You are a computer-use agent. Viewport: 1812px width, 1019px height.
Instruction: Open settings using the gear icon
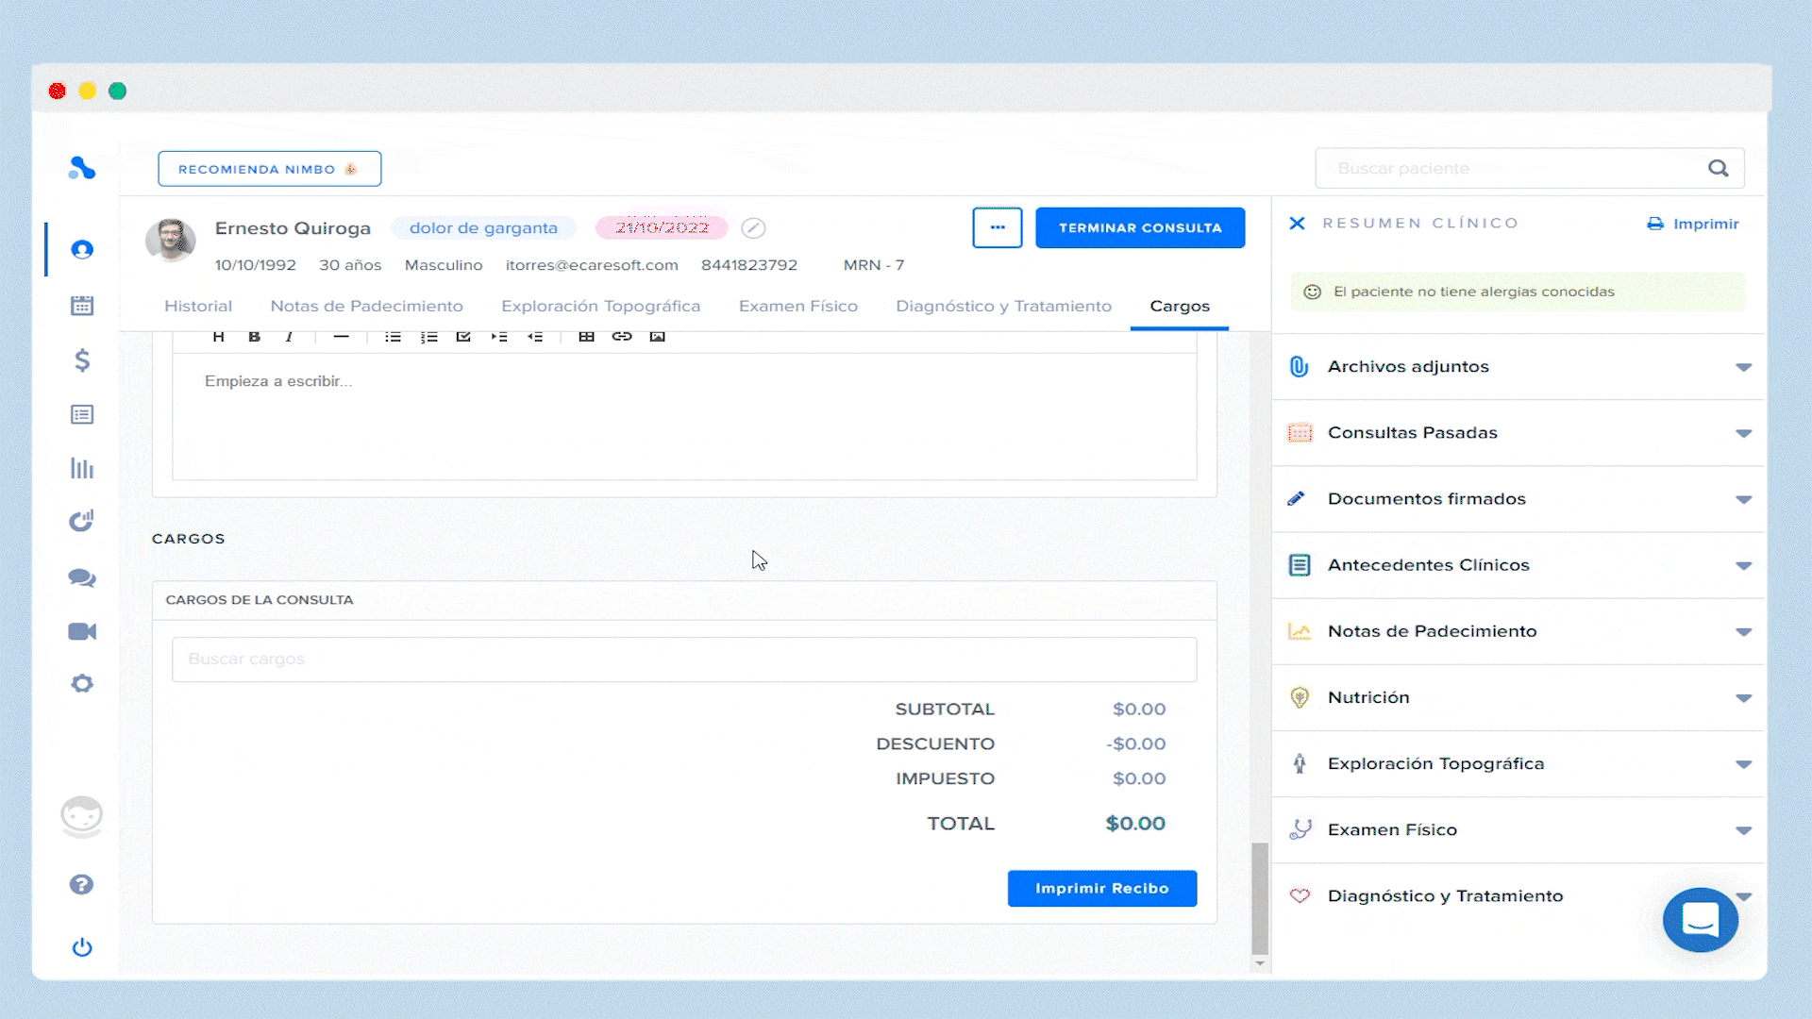click(82, 683)
